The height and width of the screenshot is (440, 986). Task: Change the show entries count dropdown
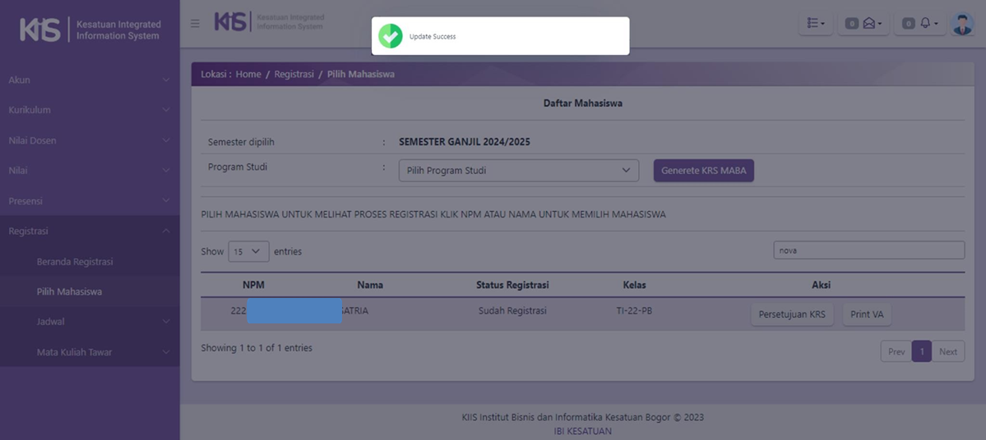click(x=248, y=251)
